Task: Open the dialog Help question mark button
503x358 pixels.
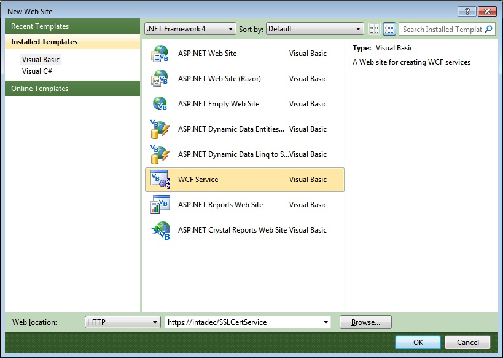Action: click(x=467, y=12)
